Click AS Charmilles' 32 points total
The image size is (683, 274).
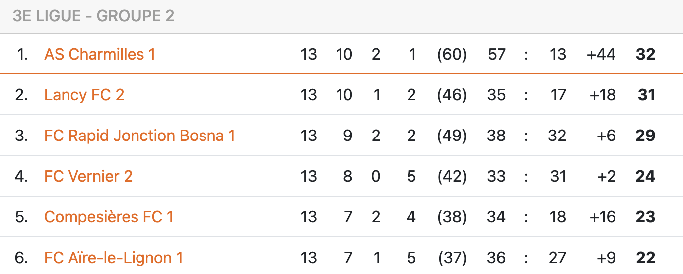(645, 54)
